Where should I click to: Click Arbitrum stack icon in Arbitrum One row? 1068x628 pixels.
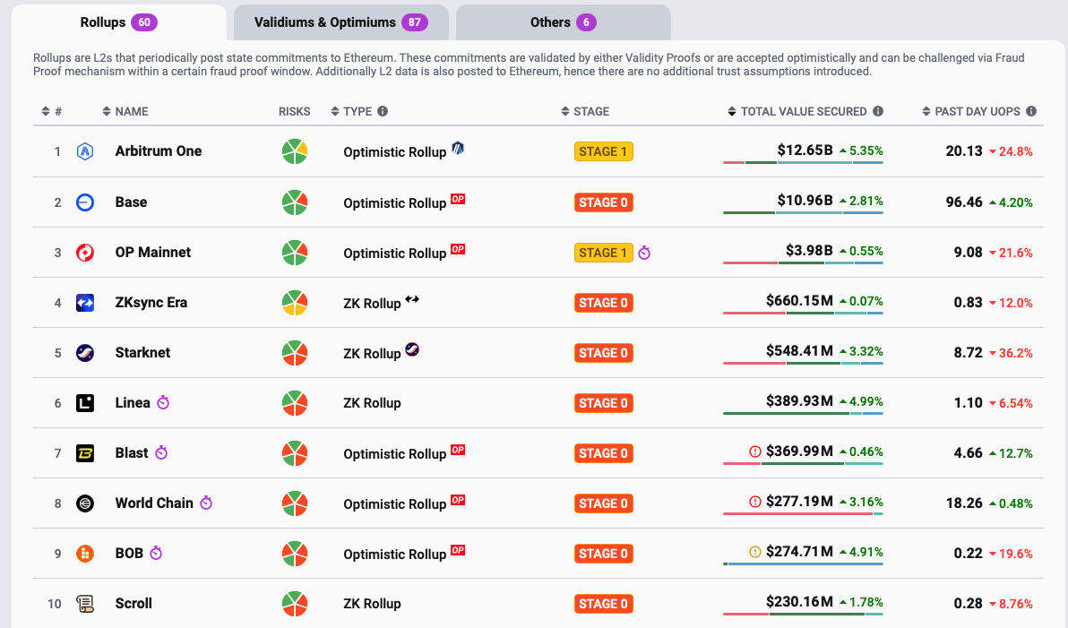click(x=458, y=147)
